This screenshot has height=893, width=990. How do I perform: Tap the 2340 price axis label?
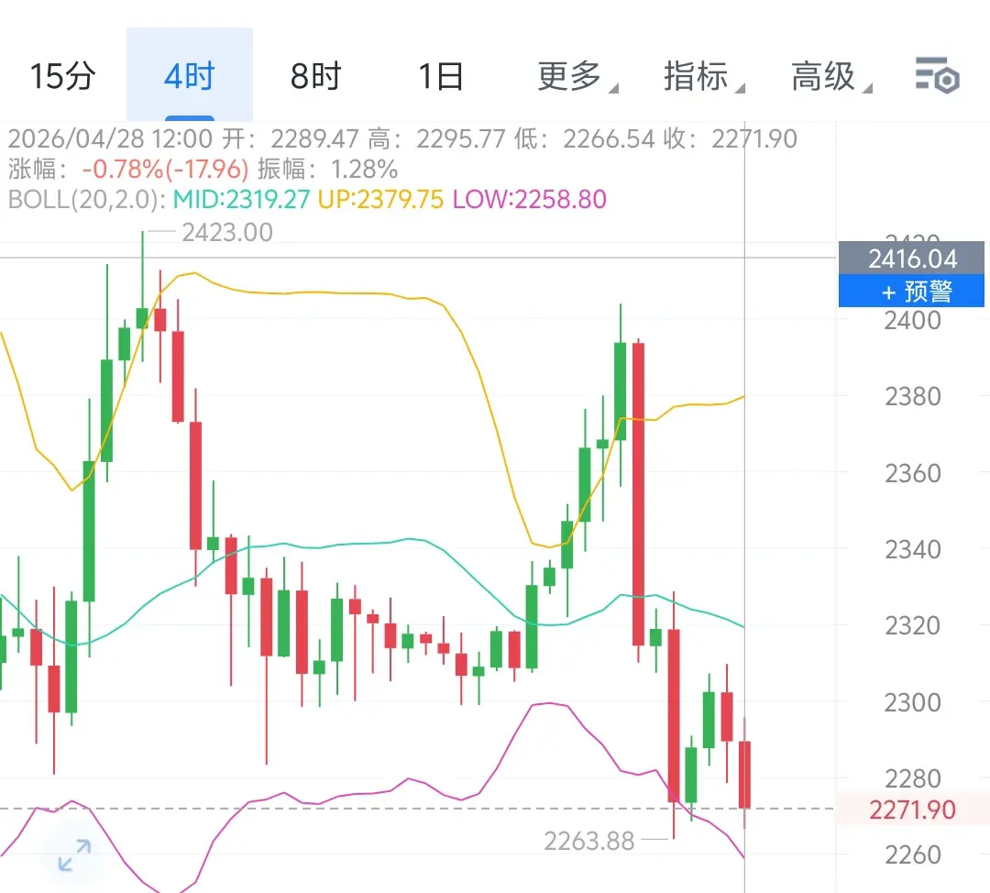pyautogui.click(x=912, y=549)
